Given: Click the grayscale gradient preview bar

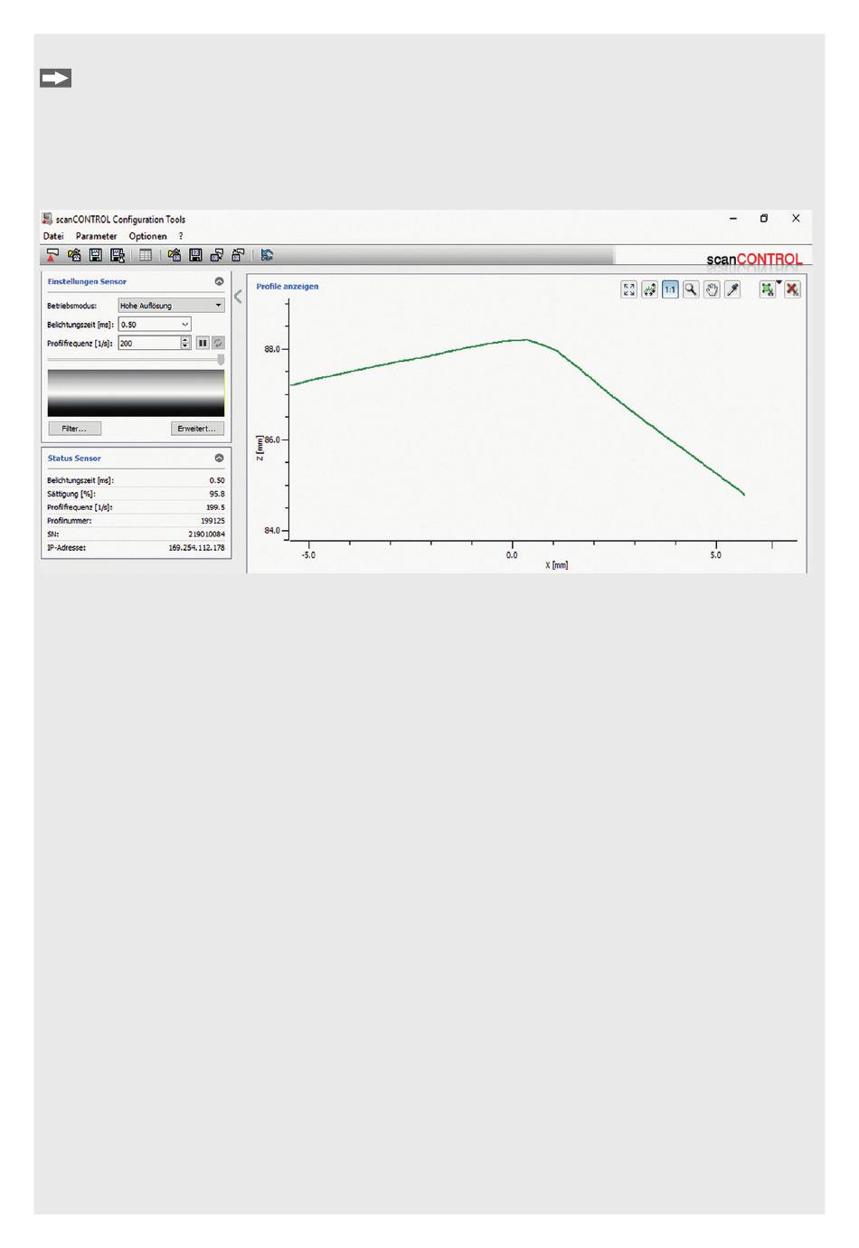Looking at the screenshot, I should 136,392.
